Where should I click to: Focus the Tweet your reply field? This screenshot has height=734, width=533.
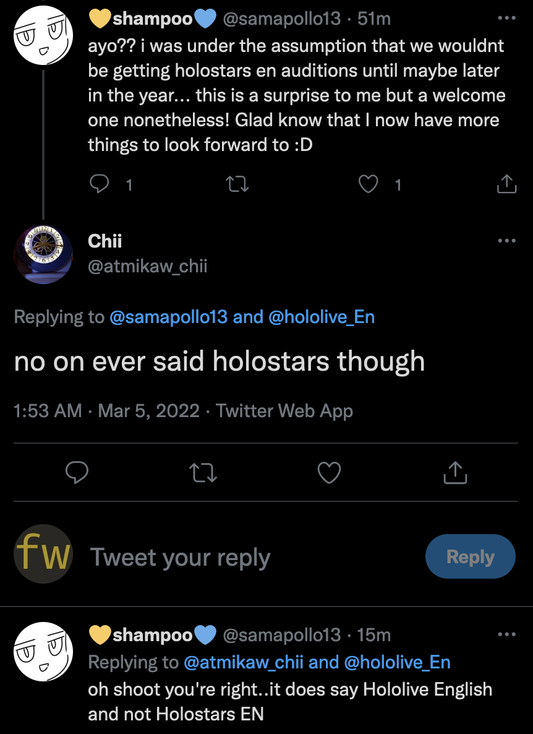coord(247,558)
